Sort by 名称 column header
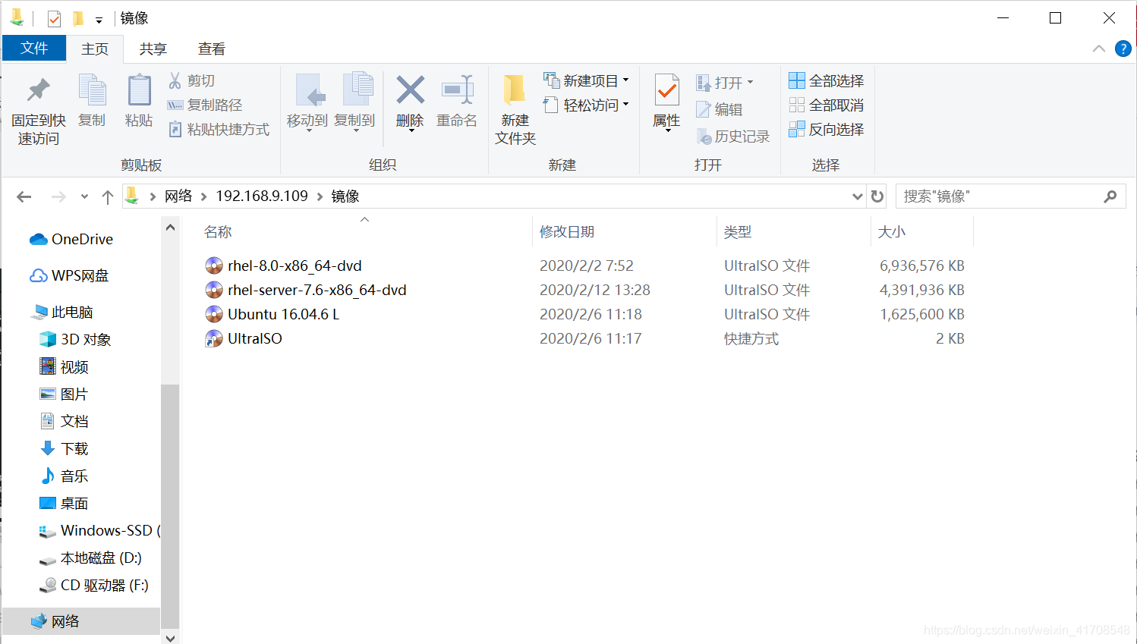This screenshot has width=1137, height=644. (218, 232)
